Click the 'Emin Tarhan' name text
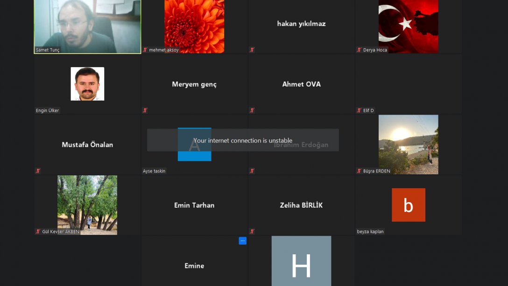The width and height of the screenshot is (508, 286). [194, 205]
